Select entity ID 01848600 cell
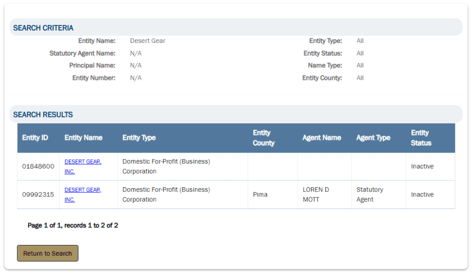Viewport: 473px width, 274px height. [38, 167]
